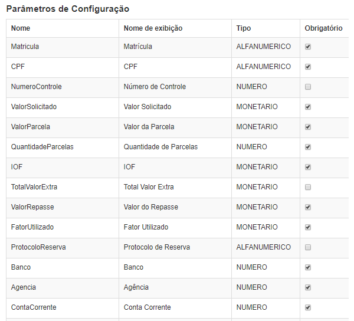Screen dimensions: 354x321
Task: Uncheck the Obrigatório checkbox for Matricula
Action: (x=308, y=47)
